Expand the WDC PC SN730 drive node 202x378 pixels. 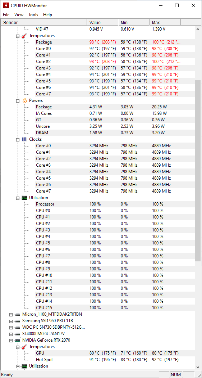(x=11, y=328)
